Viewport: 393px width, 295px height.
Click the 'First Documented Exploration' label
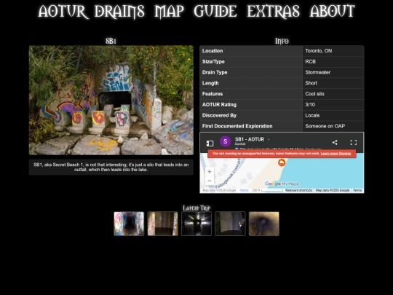click(x=237, y=126)
